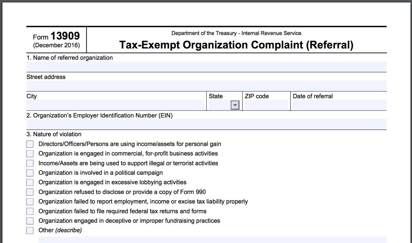Check 'Organization failed to file required federal tax returns'

coord(30,211)
